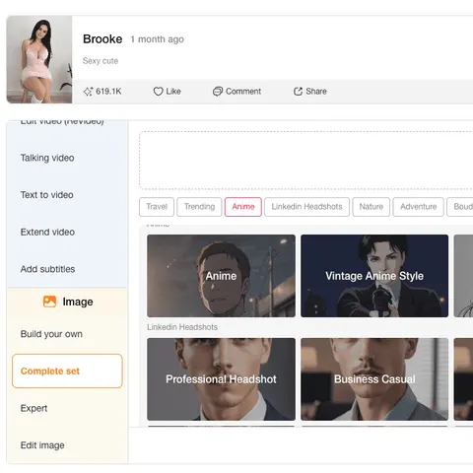The image size is (473, 473).
Task: Click the Like label text
Action: click(173, 92)
